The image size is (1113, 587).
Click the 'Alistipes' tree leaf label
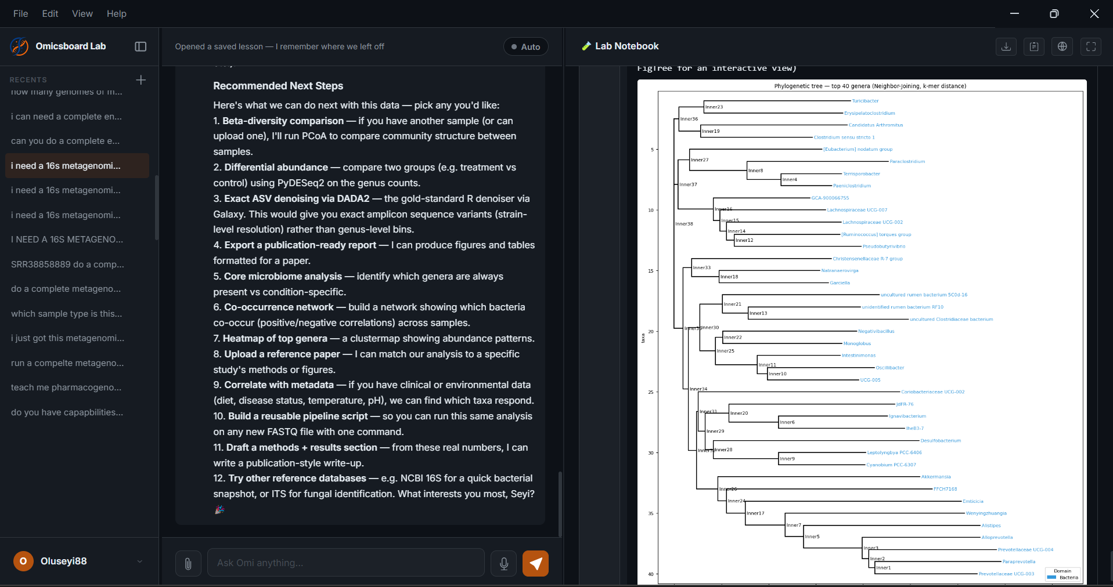tap(991, 526)
